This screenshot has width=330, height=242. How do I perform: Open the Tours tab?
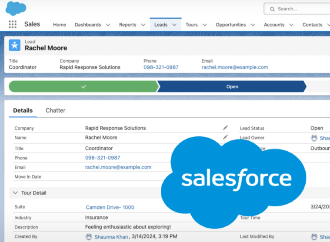tap(191, 25)
